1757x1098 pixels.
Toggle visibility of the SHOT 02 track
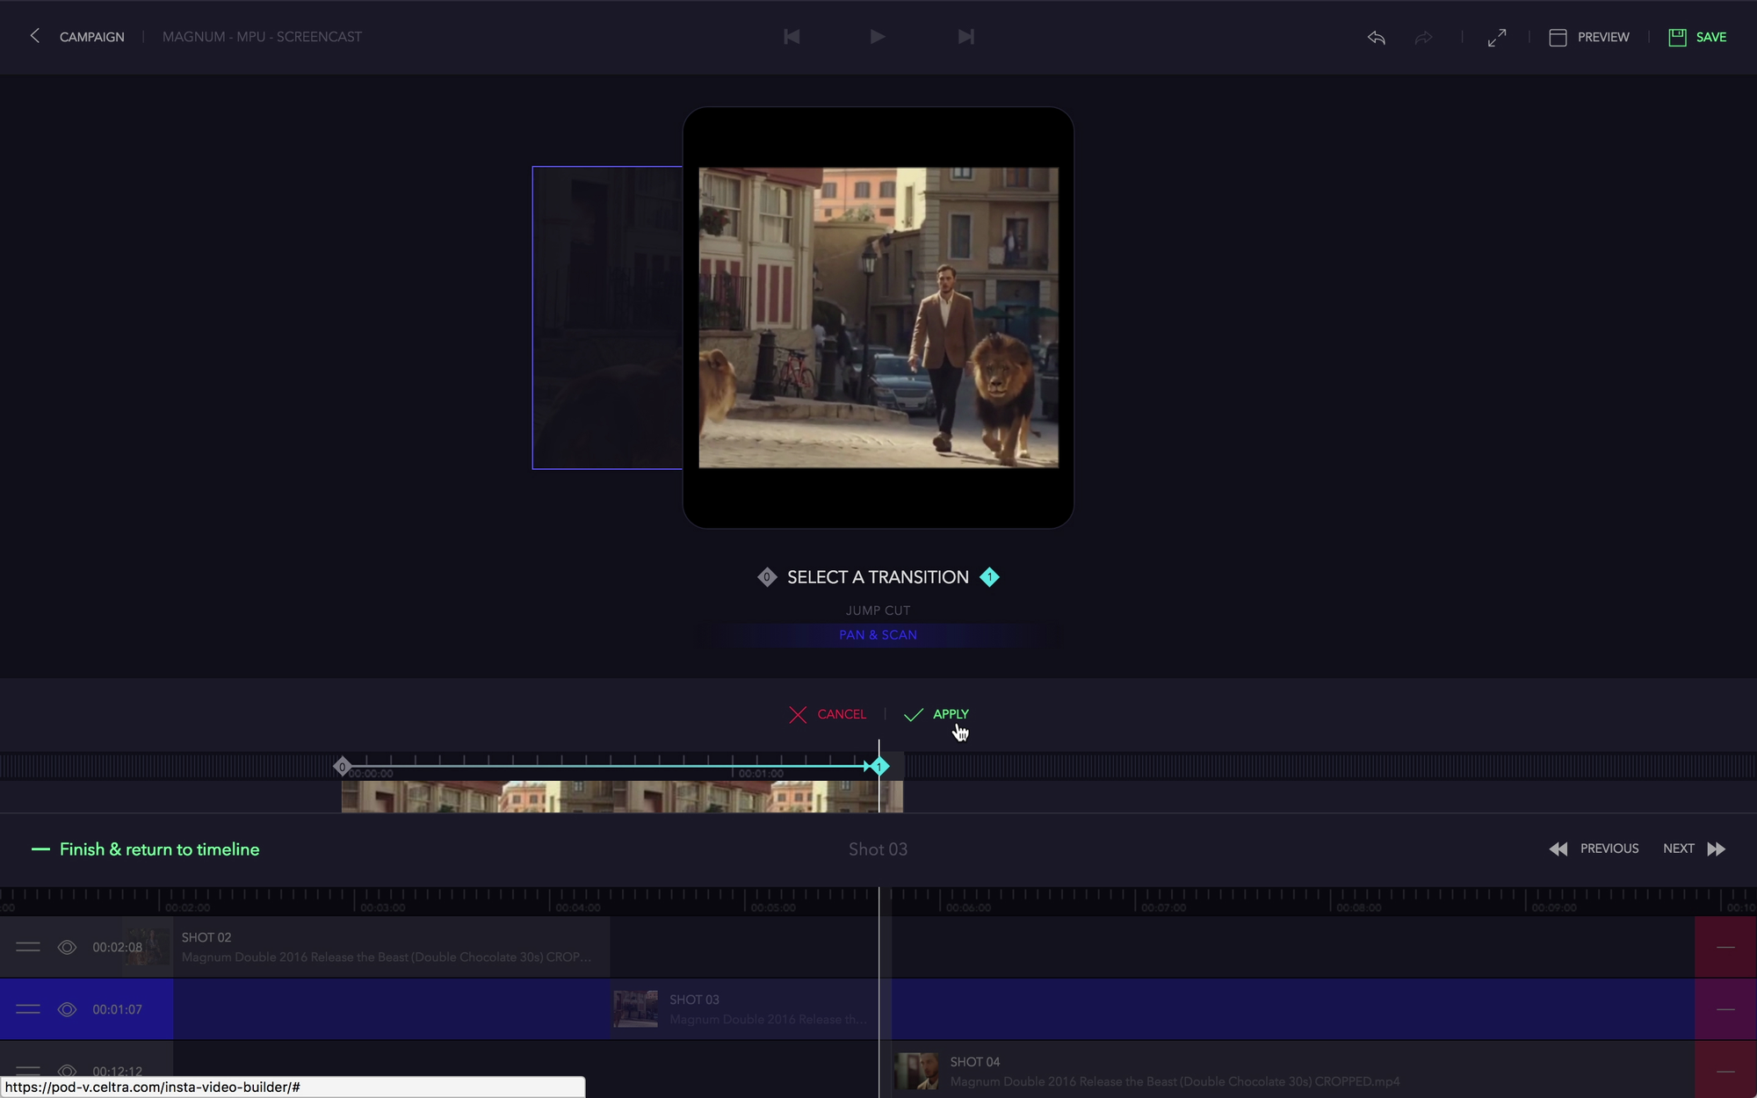67,947
